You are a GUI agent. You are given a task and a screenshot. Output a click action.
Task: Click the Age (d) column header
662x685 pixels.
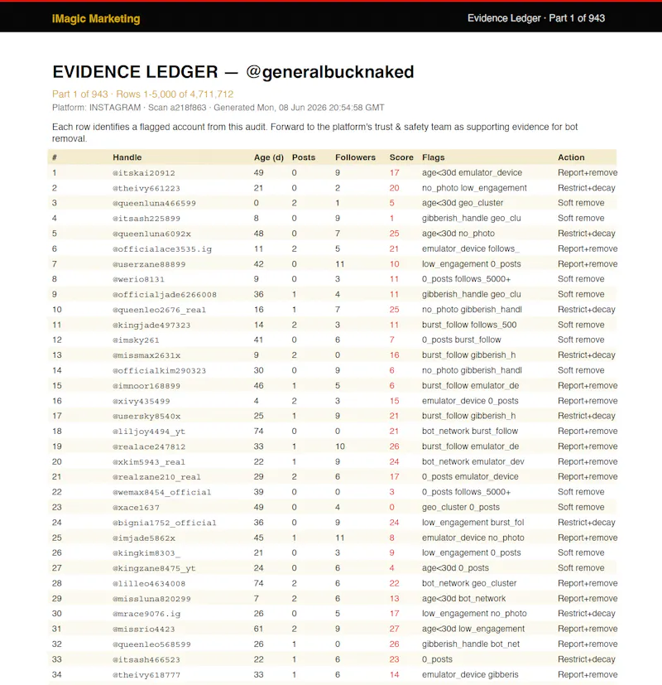tap(269, 157)
